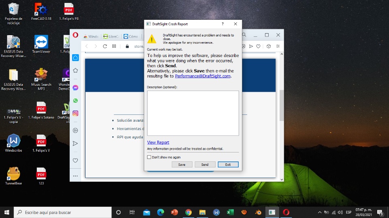389x218 pixels.
Task: Click the Send button in crash report
Action: tap(205, 165)
